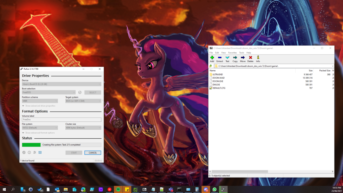Viewport: 343px width, 193px height.
Task: Open Spotify from taskbar
Action: [x=118, y=190]
